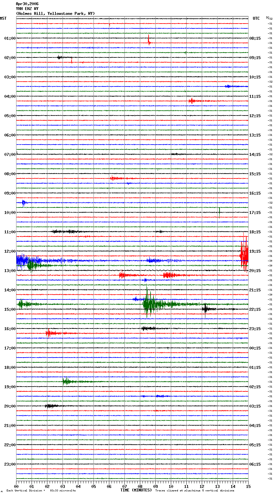Click minute tick label 13 on bottom axis
Screen dimensions: 274x495
coord(218,486)
